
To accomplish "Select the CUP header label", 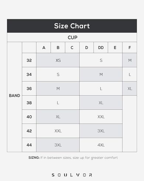I will pyautogui.click(x=72, y=37).
